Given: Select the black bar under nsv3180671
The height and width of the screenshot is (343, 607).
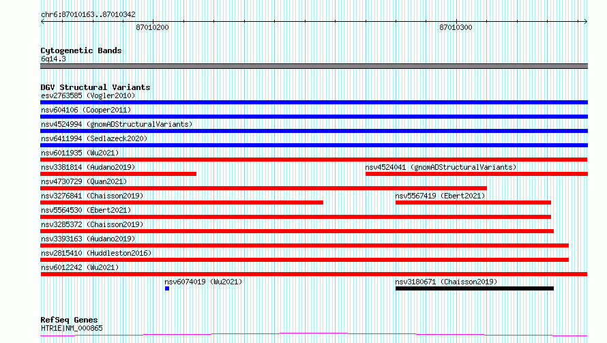Looking at the screenshot, I should tap(475, 288).
